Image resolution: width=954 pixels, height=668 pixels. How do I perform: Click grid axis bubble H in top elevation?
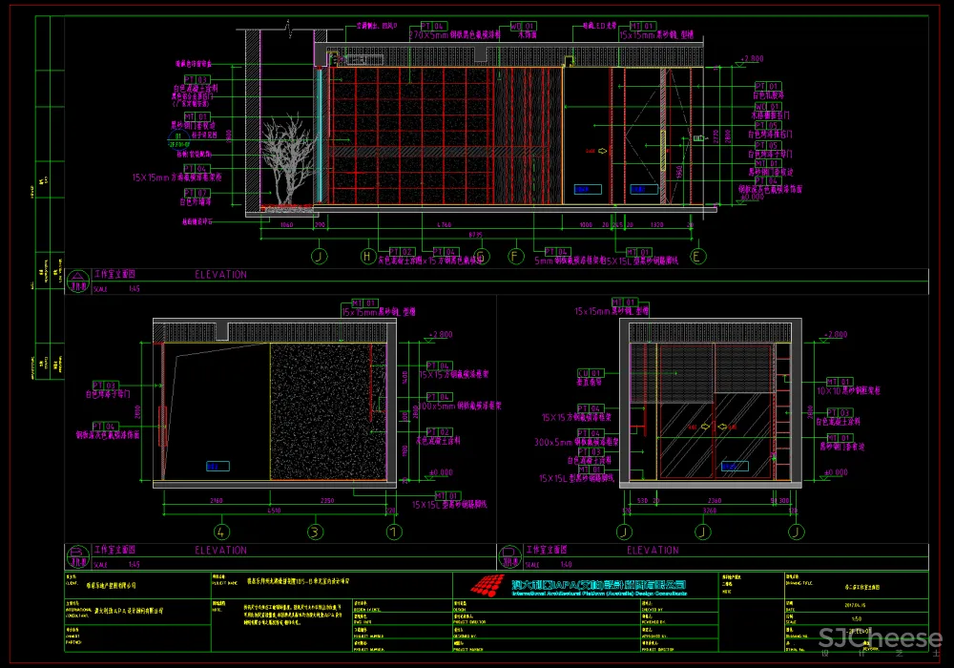tap(368, 256)
